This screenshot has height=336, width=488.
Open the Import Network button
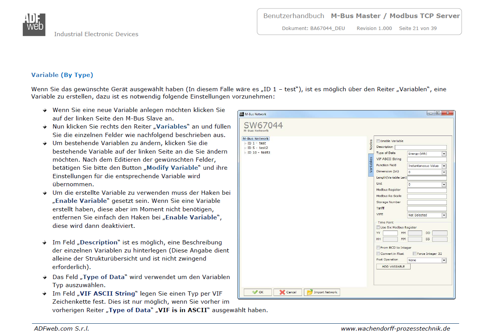click(x=322, y=292)
